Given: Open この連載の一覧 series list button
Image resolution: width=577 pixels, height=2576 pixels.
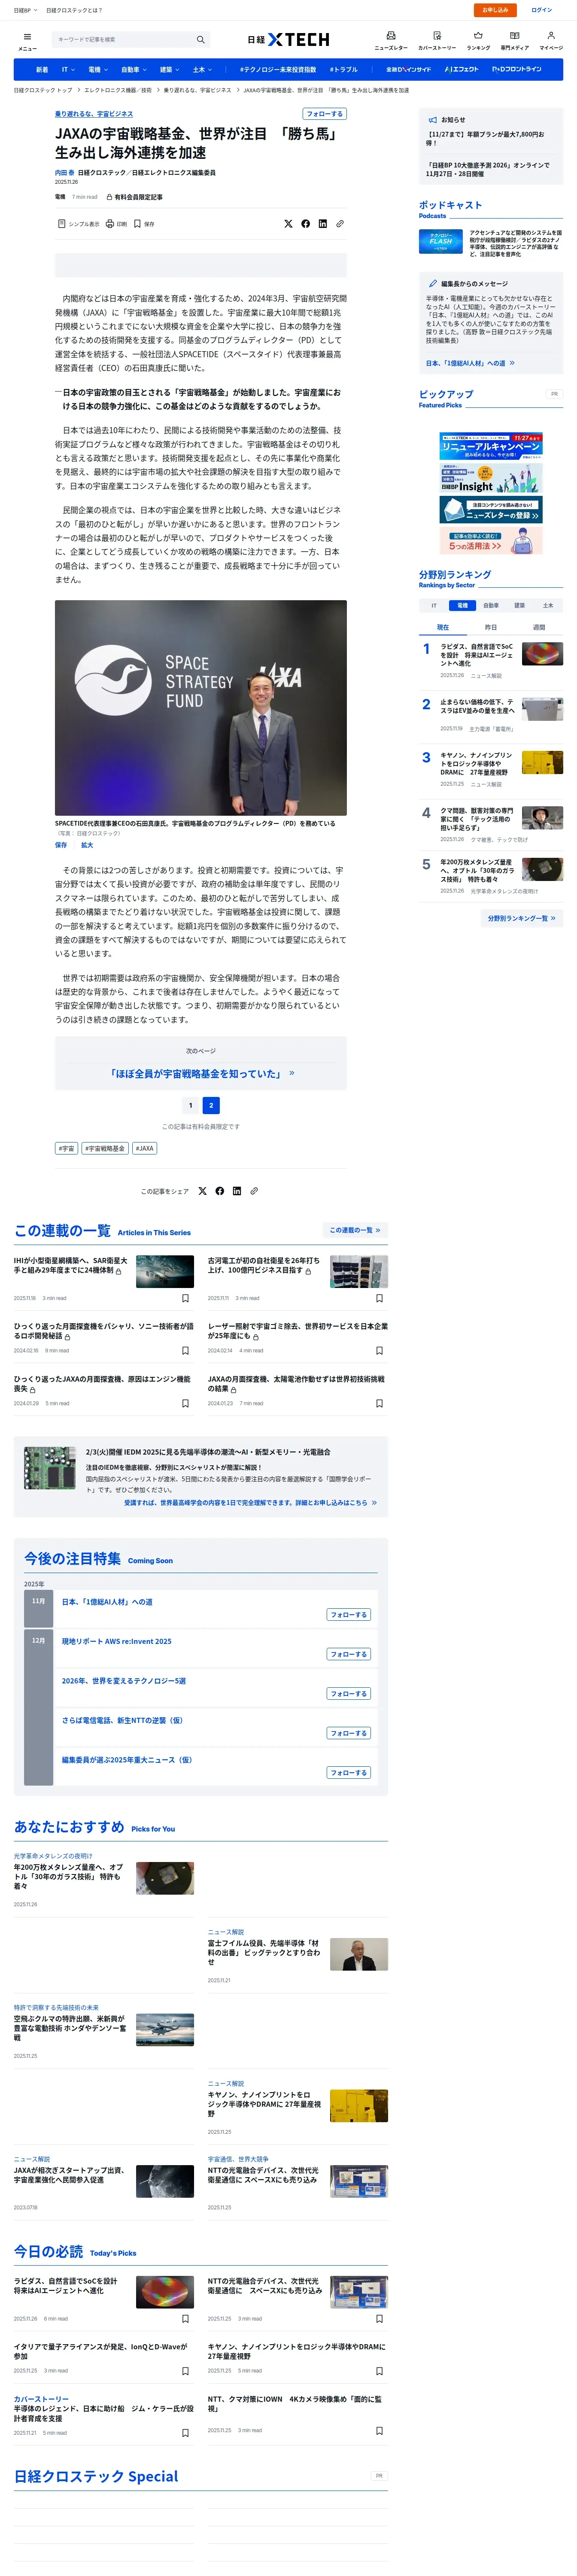Looking at the screenshot, I should 355,1230.
